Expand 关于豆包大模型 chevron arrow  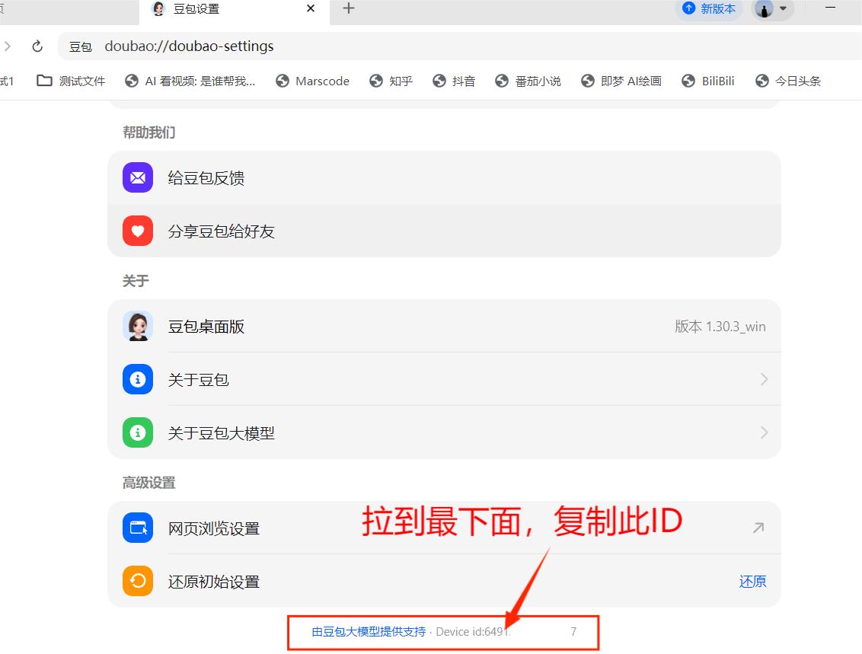pos(764,432)
